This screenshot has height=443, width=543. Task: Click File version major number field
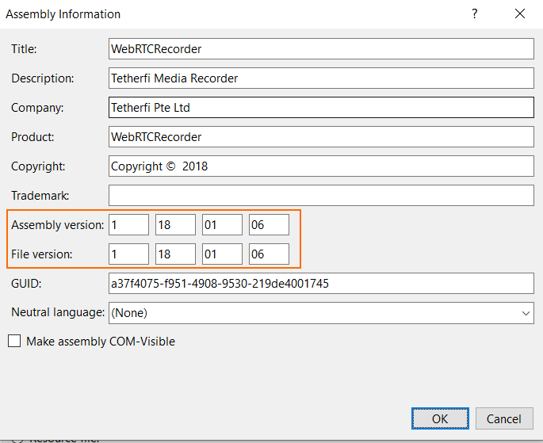(x=128, y=254)
